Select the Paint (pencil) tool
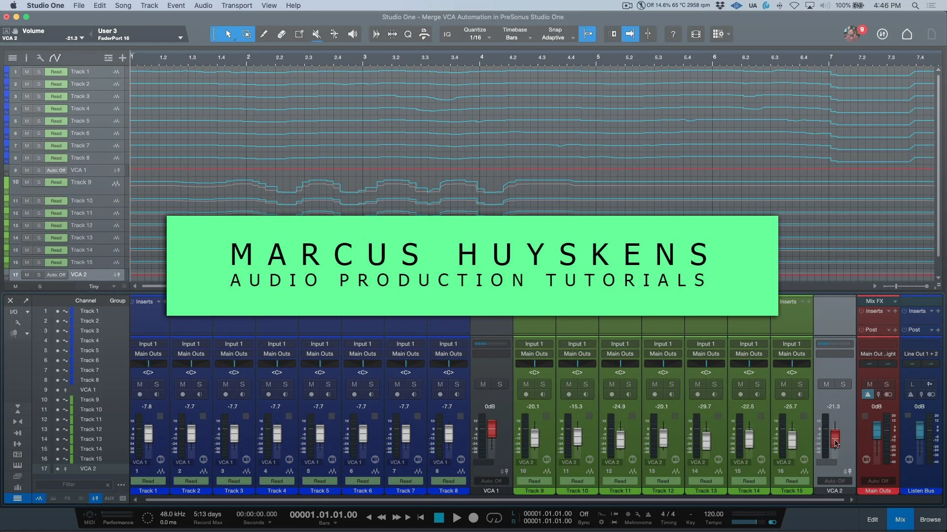947x532 pixels. 264,34
